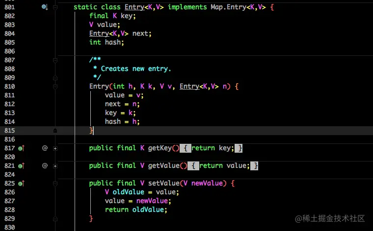Click line number 806 in the gutter
The width and height of the screenshot is (373, 231).
click(x=9, y=51)
